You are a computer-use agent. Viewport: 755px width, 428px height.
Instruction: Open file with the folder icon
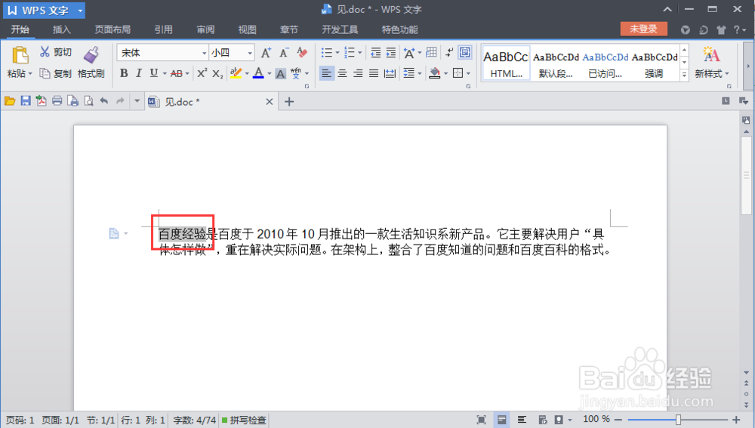[x=10, y=101]
